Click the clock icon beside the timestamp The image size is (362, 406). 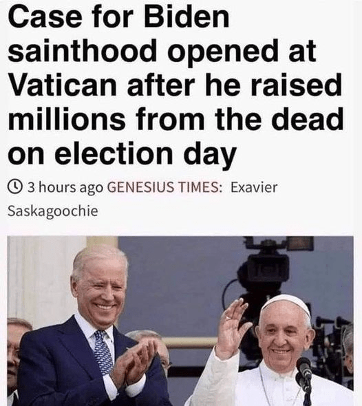pos(17,186)
